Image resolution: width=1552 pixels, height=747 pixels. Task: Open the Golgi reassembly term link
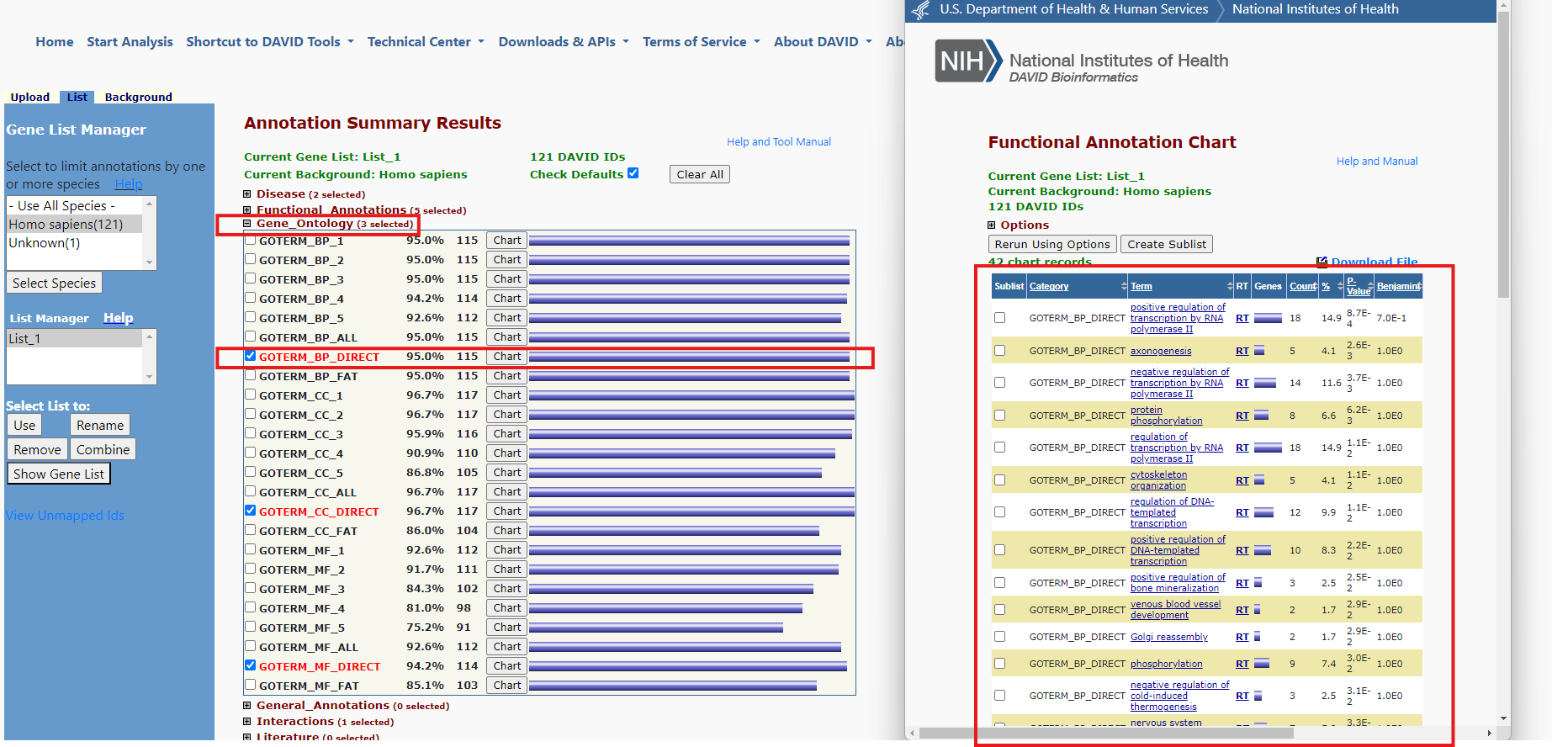pyautogui.click(x=1168, y=638)
